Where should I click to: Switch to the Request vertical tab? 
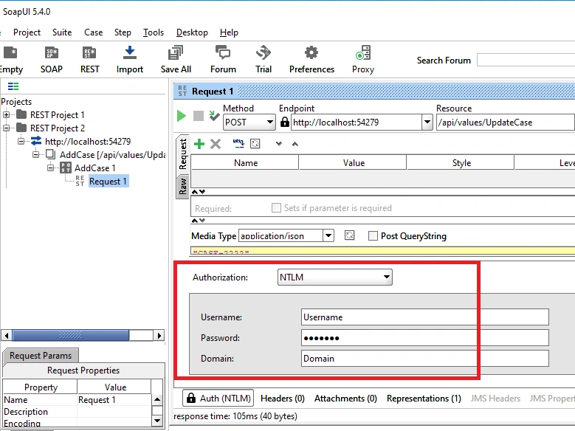(x=182, y=154)
